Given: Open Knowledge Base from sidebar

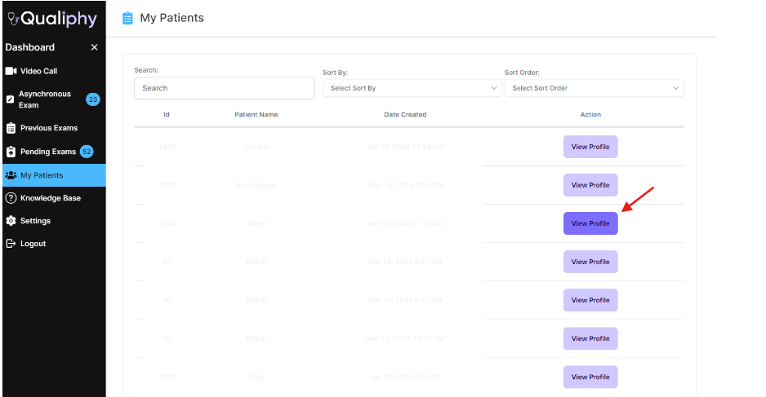Looking at the screenshot, I should coord(51,198).
